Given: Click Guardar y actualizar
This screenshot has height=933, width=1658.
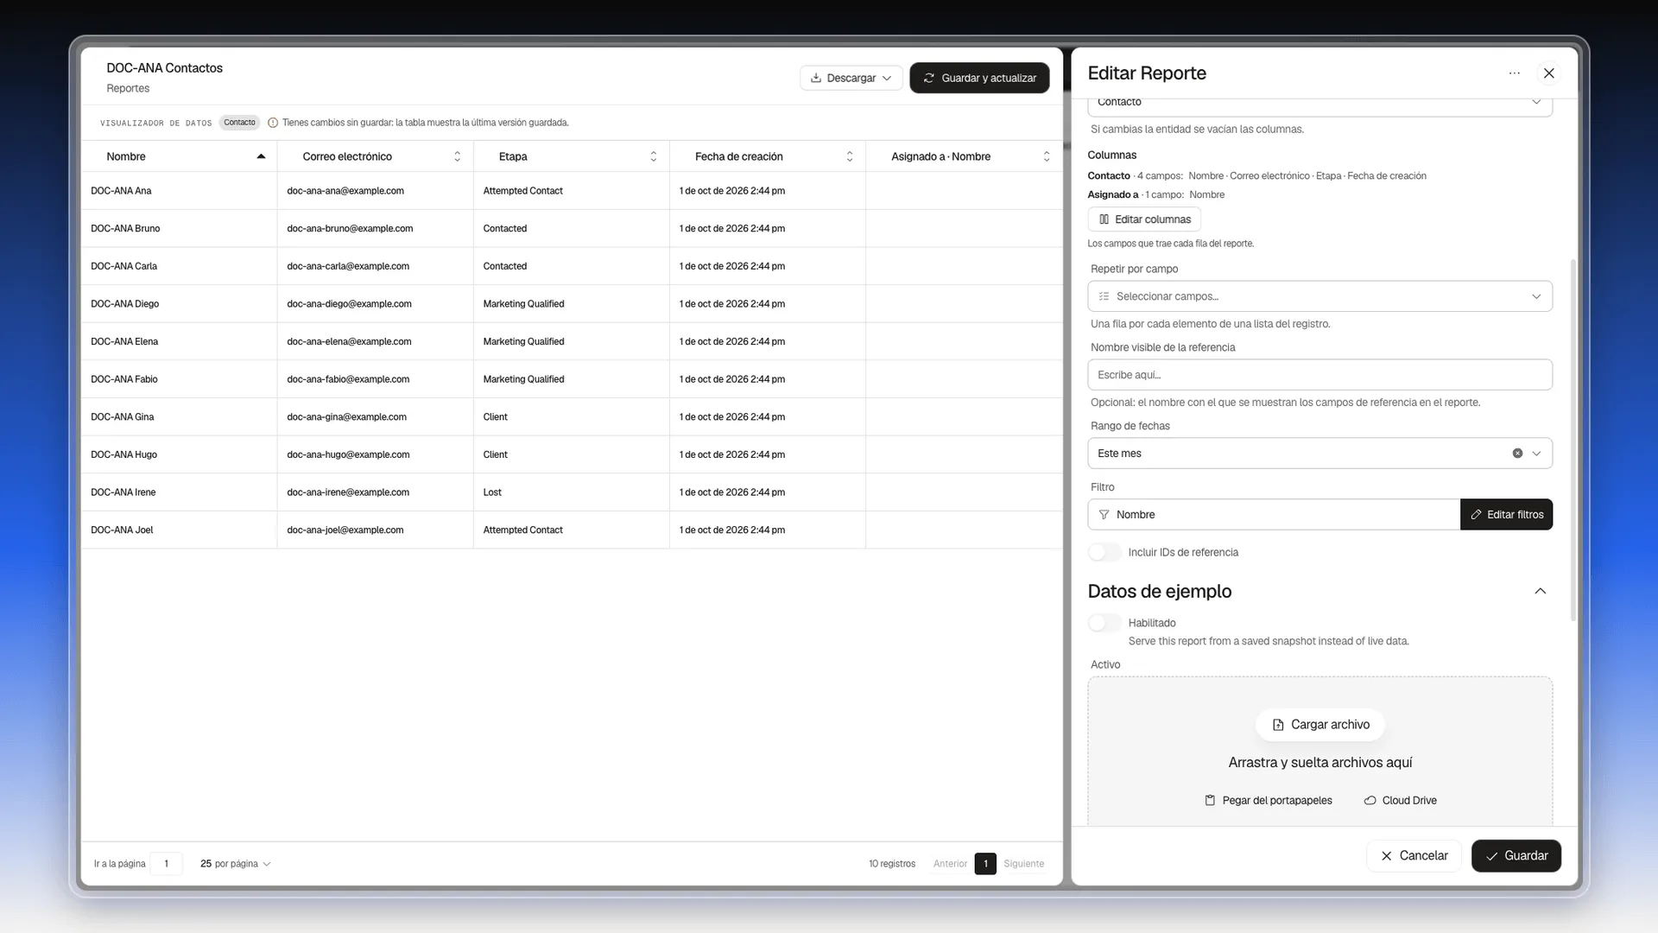Looking at the screenshot, I should coord(979,78).
